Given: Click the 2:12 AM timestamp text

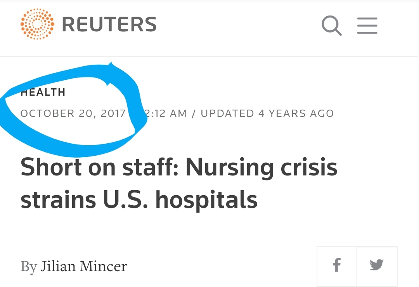Looking at the screenshot, I should click(165, 113).
